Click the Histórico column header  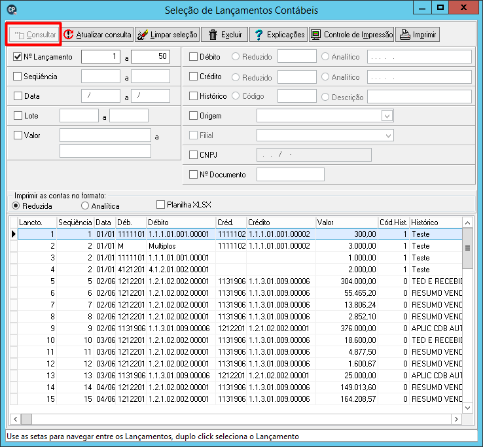tap(436, 223)
